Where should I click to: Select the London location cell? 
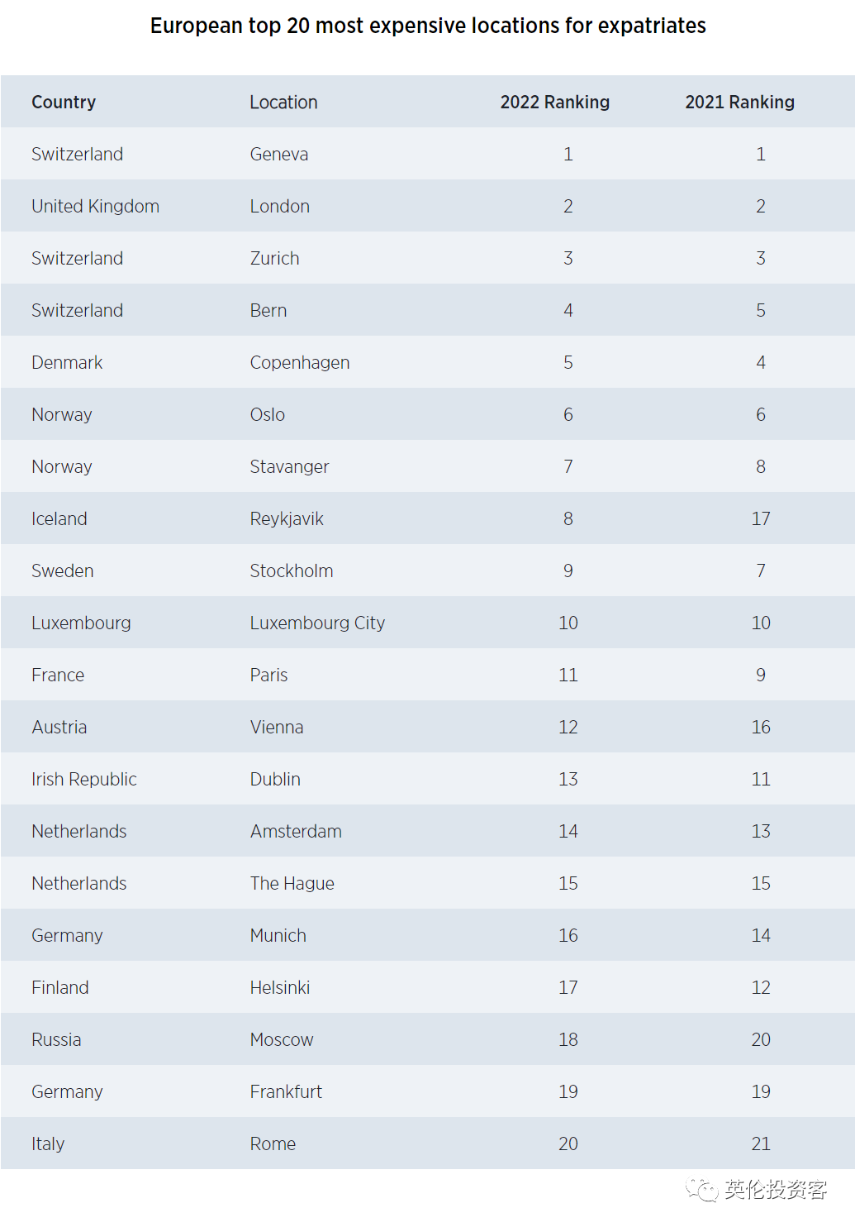(280, 207)
